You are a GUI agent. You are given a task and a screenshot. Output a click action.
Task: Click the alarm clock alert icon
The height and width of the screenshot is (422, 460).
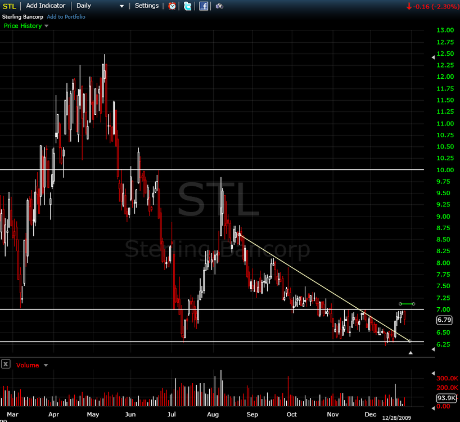[x=172, y=6]
